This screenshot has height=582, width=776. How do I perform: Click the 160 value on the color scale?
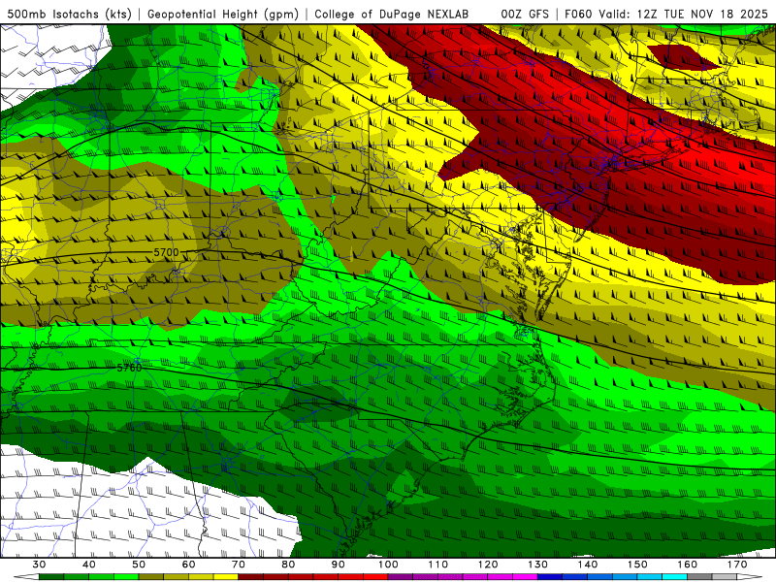(688, 565)
